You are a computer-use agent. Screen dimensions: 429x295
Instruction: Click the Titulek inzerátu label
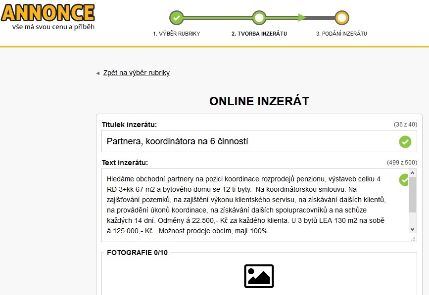click(x=129, y=125)
